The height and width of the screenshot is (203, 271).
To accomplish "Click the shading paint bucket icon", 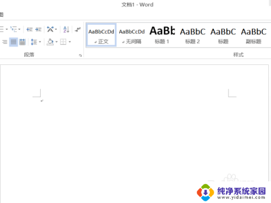I will pyautogui.click(x=50, y=42).
